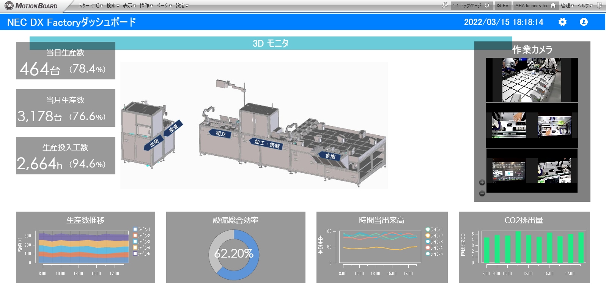Toggle ライン2 in 時間当出来高 legend

point(434,236)
